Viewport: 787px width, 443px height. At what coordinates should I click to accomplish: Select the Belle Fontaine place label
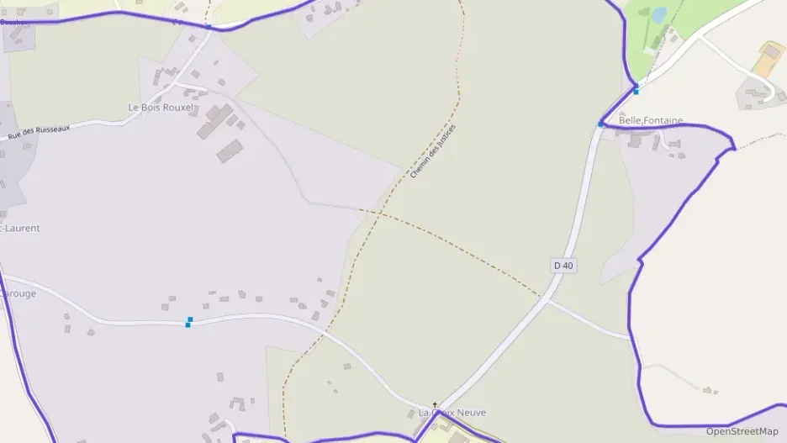pos(651,120)
